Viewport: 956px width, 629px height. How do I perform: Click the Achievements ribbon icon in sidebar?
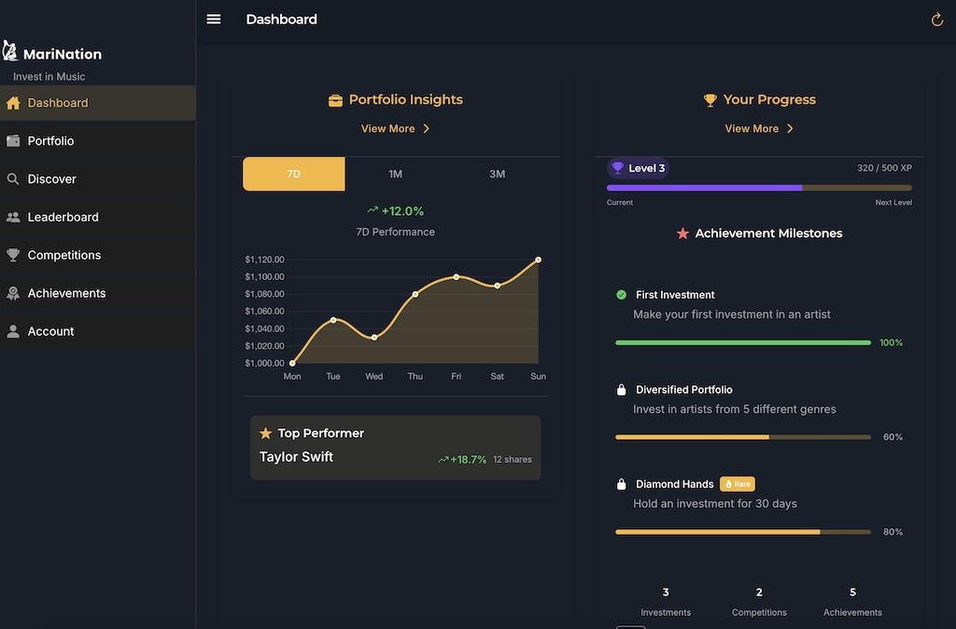coord(13,293)
